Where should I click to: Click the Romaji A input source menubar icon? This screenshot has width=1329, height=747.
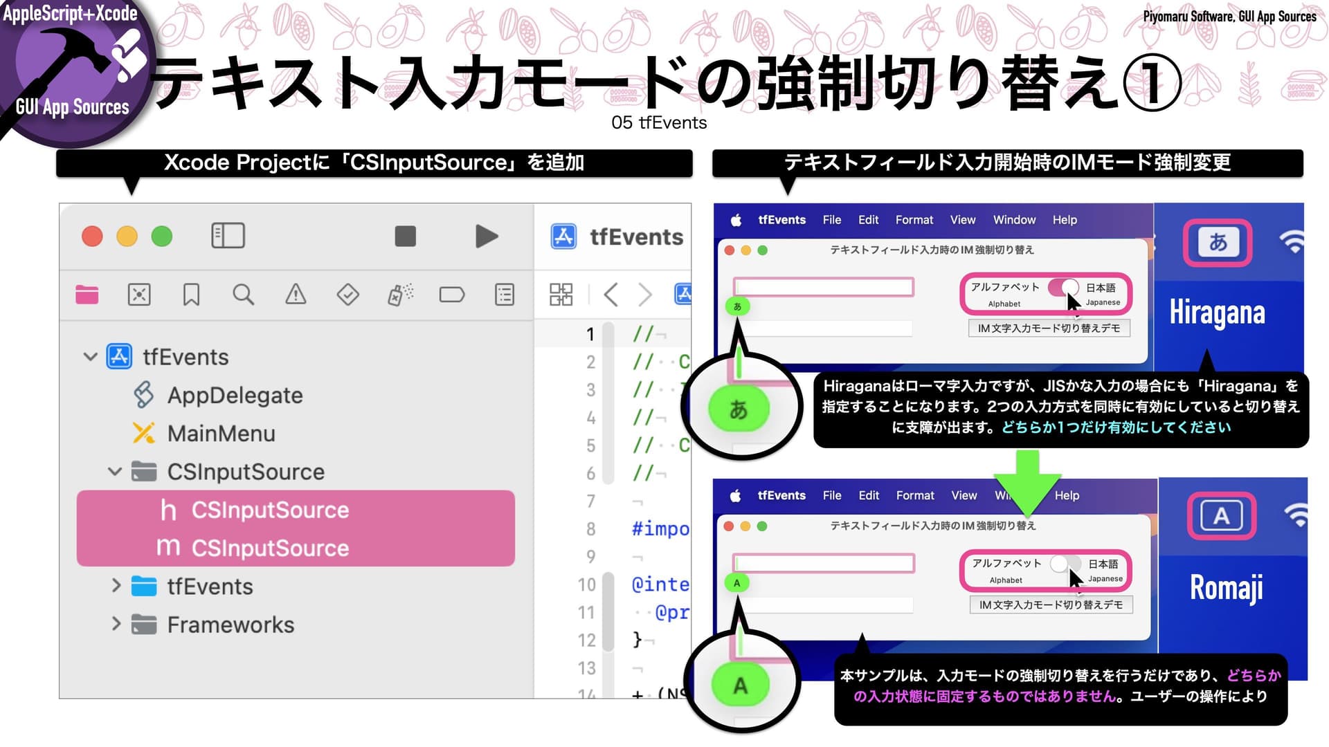(x=1221, y=516)
